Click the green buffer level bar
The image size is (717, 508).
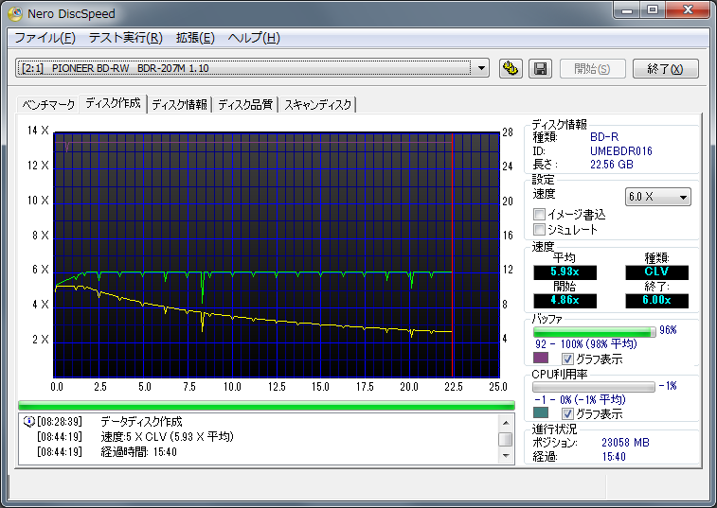click(x=594, y=331)
